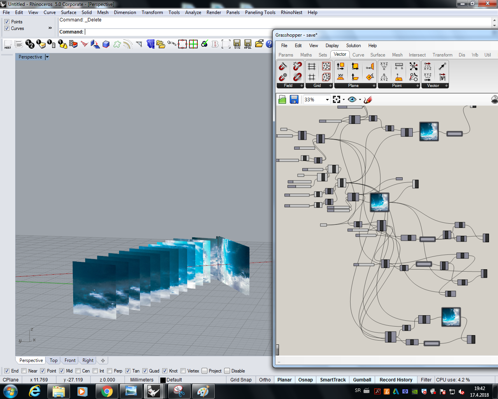Select the center image sampler component on canvas
Viewport: 498px width, 399px height.
tap(379, 202)
